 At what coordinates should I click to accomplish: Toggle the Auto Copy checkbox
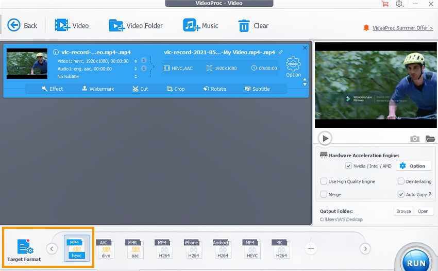pyautogui.click(x=401, y=194)
